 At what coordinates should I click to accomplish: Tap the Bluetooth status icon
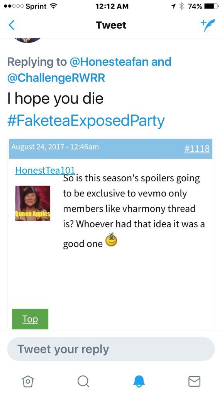click(x=181, y=6)
